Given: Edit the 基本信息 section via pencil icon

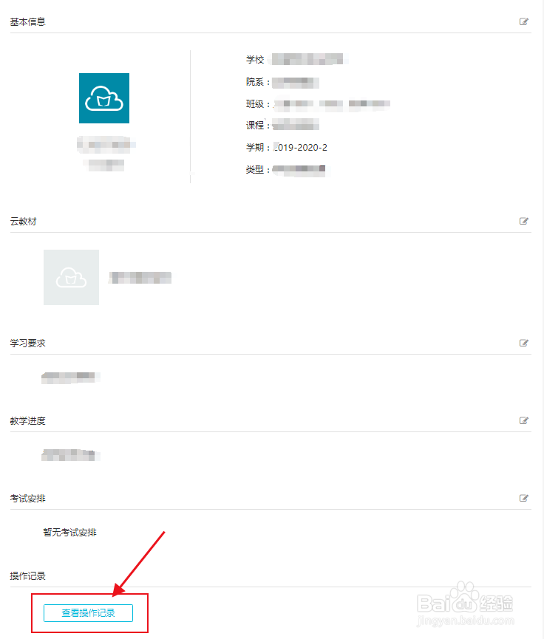Looking at the screenshot, I should [523, 21].
